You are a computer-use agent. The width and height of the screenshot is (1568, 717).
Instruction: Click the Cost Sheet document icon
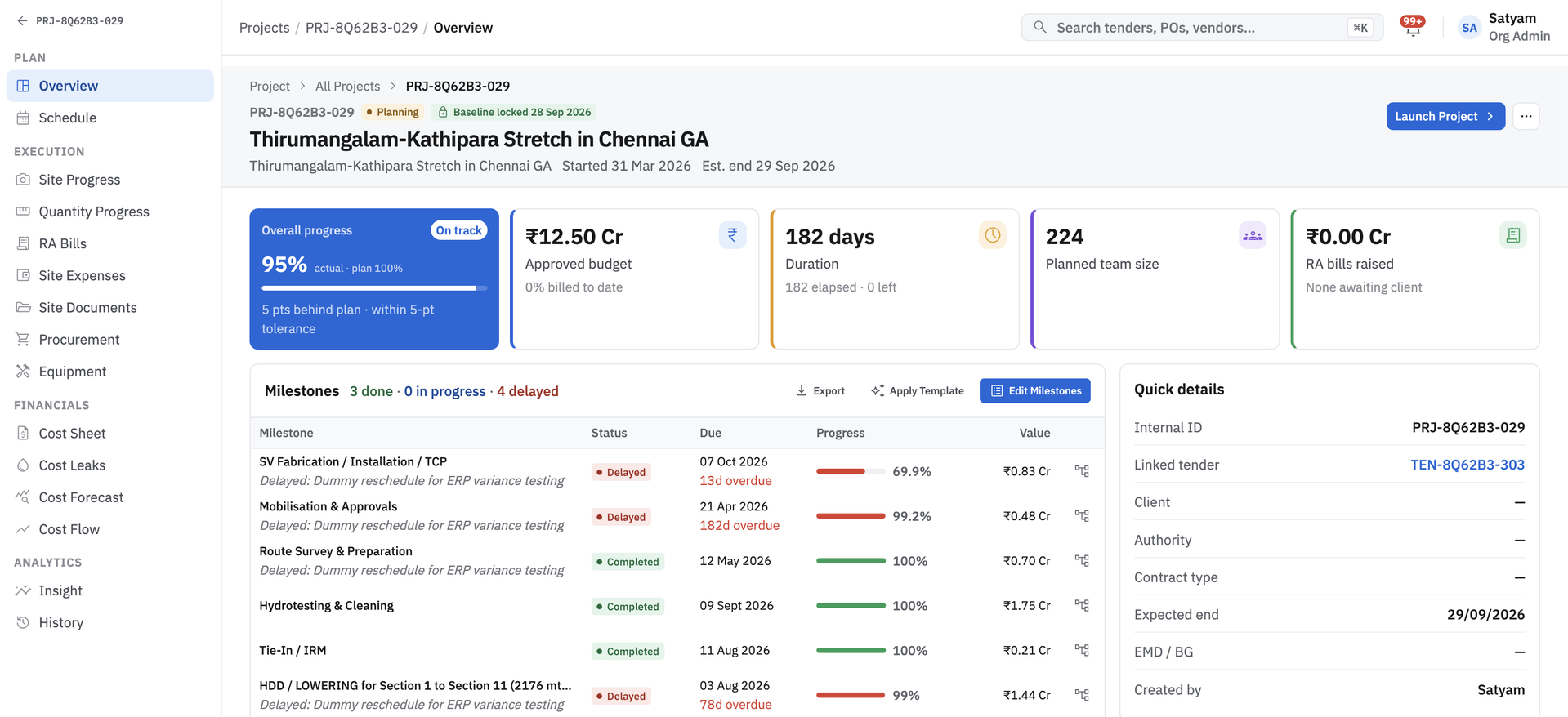[x=23, y=433]
